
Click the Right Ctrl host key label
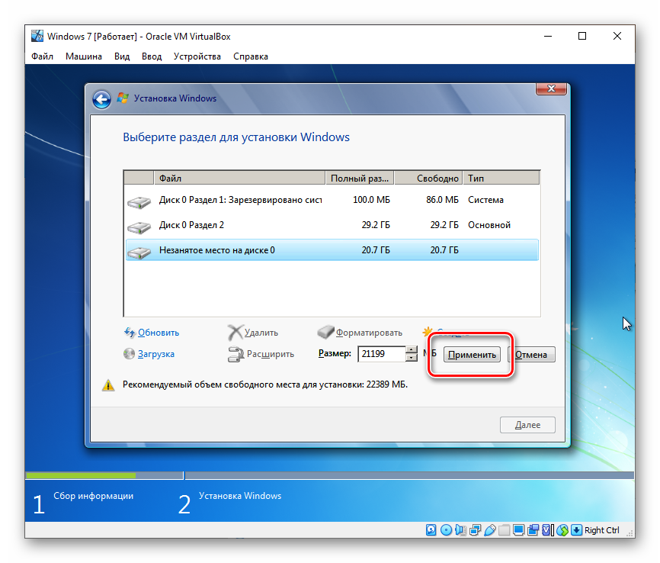coord(602,530)
